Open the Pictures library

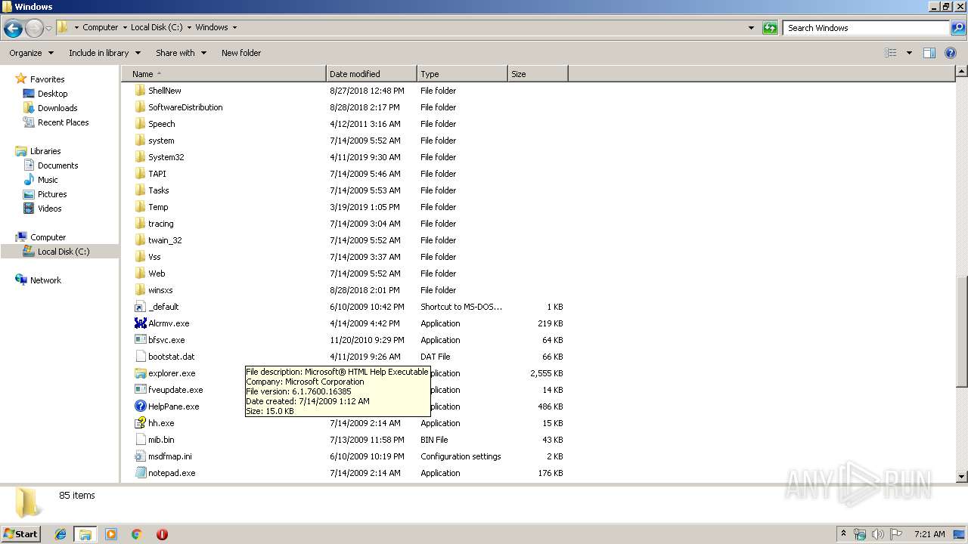tap(52, 194)
